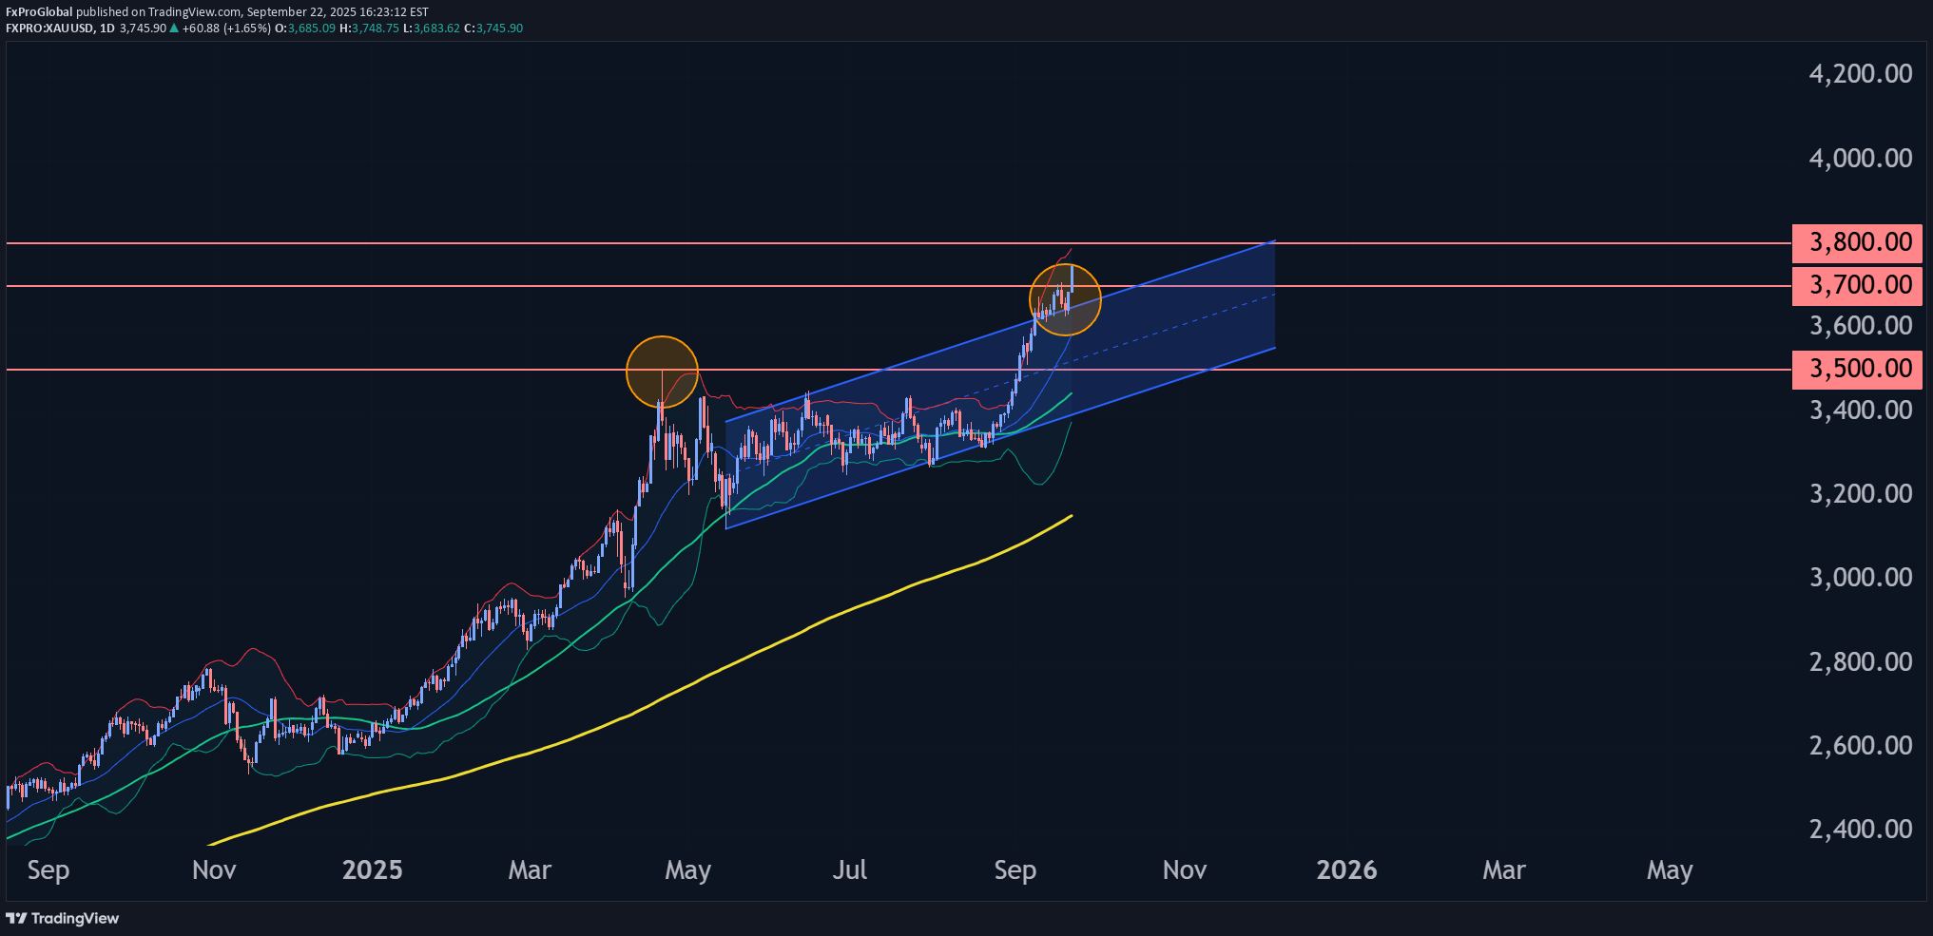Click the Jul label on time axis
The image size is (1933, 936).
click(849, 870)
